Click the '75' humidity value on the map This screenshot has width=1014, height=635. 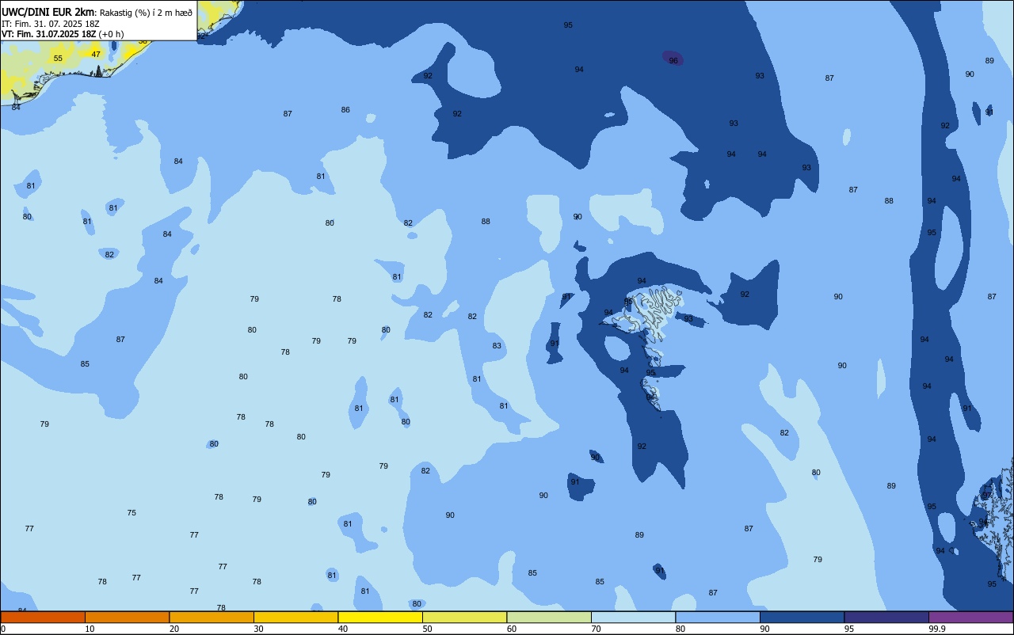point(132,512)
